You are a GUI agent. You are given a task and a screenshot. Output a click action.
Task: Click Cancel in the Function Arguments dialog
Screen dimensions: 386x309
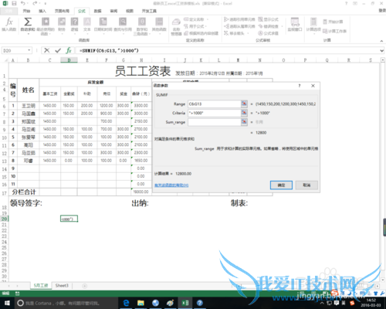[306, 185]
